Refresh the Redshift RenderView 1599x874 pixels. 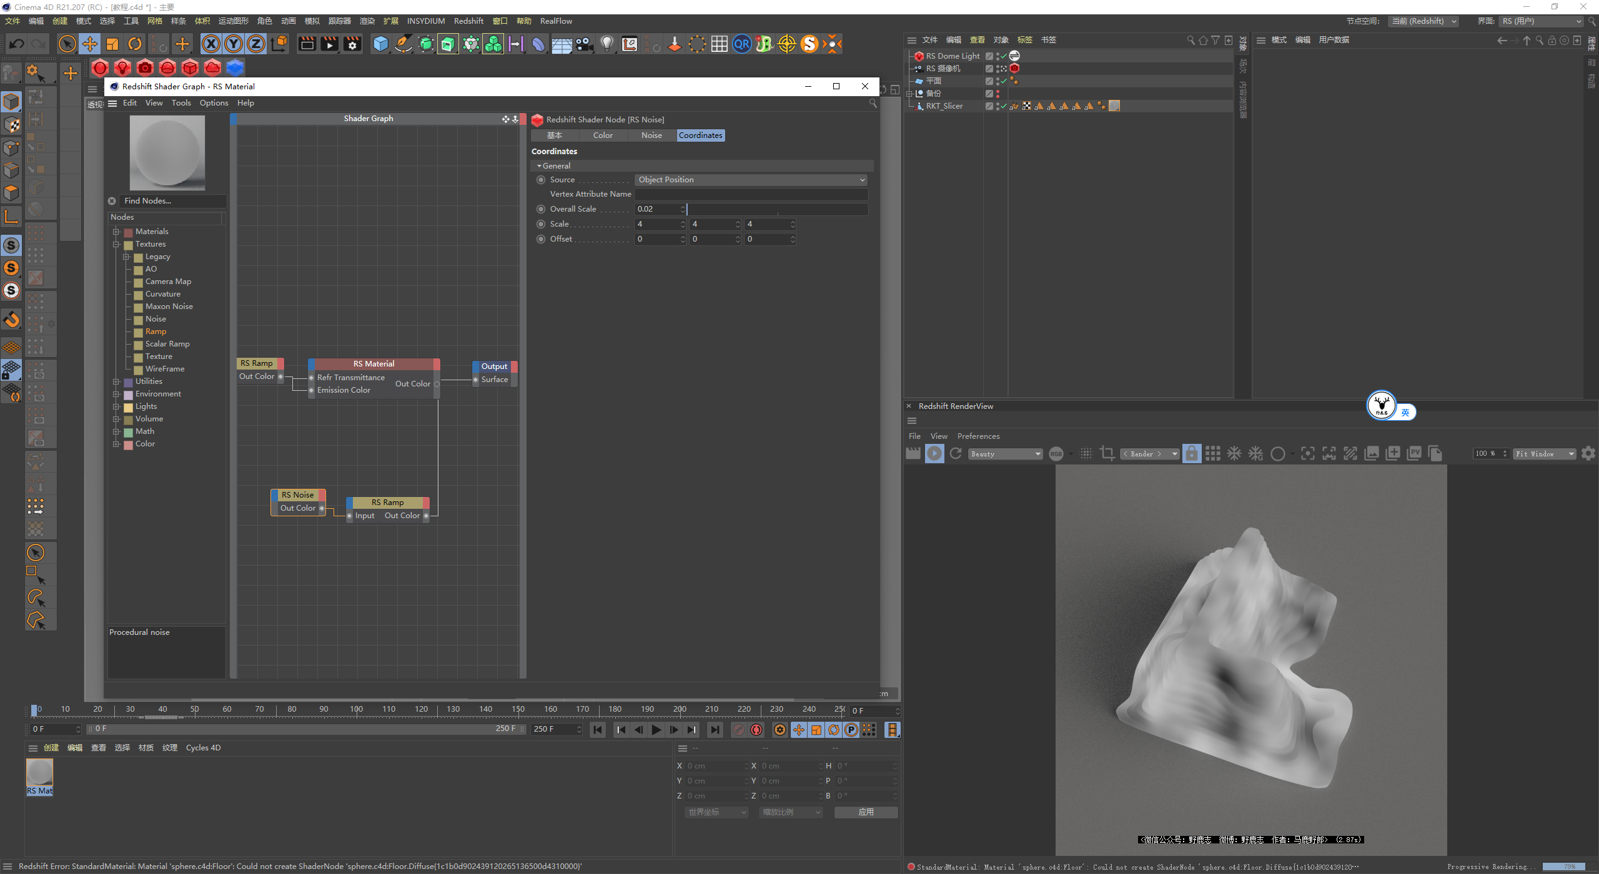point(956,454)
